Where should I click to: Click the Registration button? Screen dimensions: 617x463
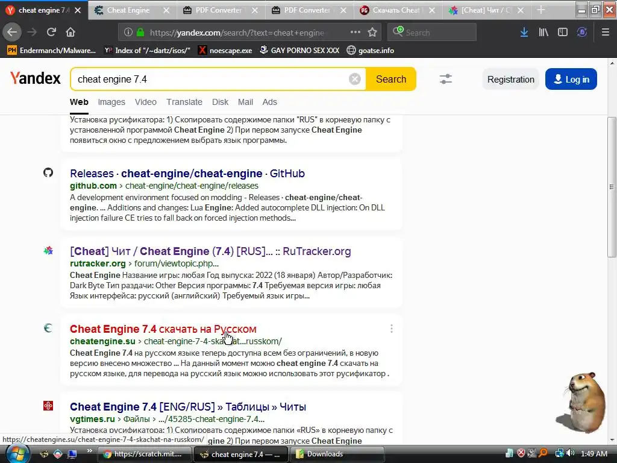click(510, 79)
